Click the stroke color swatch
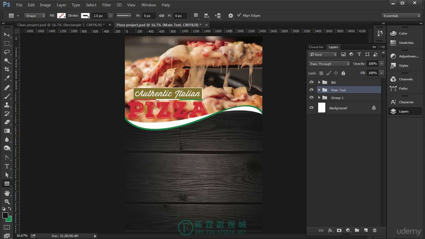The image size is (425, 239). (85, 16)
